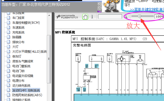The width and height of the screenshot is (164, 101).
Task: Click document icon beside 搭铁分布
Action: (x=8, y=42)
